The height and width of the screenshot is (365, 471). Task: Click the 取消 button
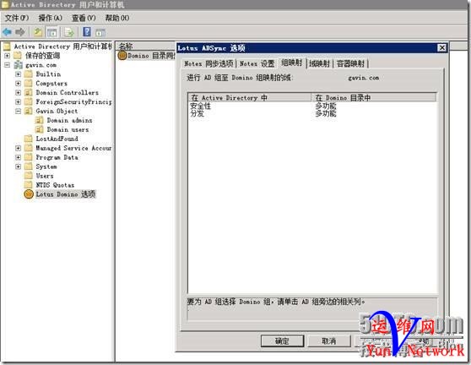(329, 341)
